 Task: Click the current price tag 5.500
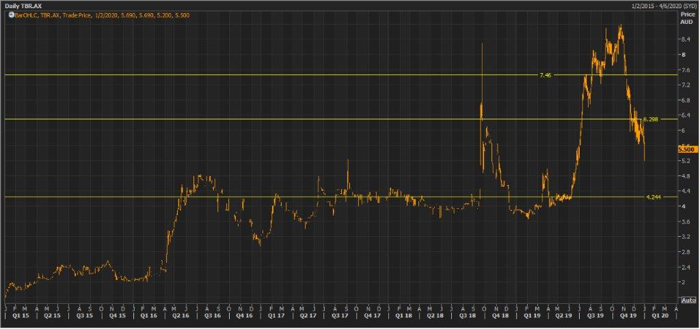tap(686, 149)
